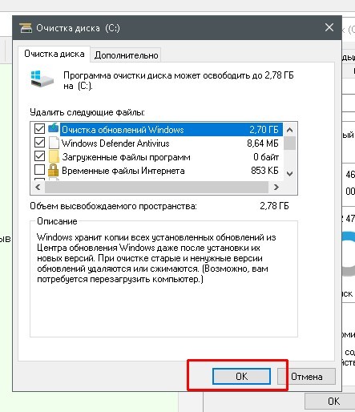Click the file list scroll up arrow
This screenshot has height=412, width=355.
tap(289, 130)
